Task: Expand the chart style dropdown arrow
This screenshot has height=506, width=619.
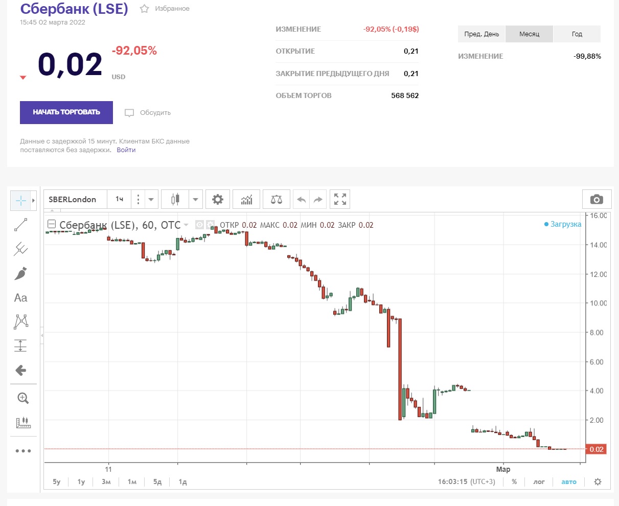Action: click(x=196, y=199)
